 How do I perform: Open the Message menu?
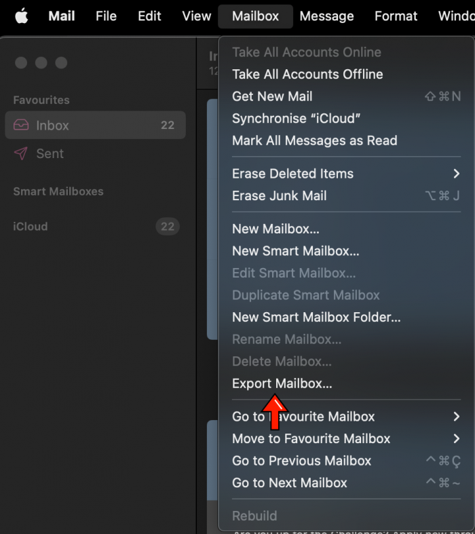[326, 16]
